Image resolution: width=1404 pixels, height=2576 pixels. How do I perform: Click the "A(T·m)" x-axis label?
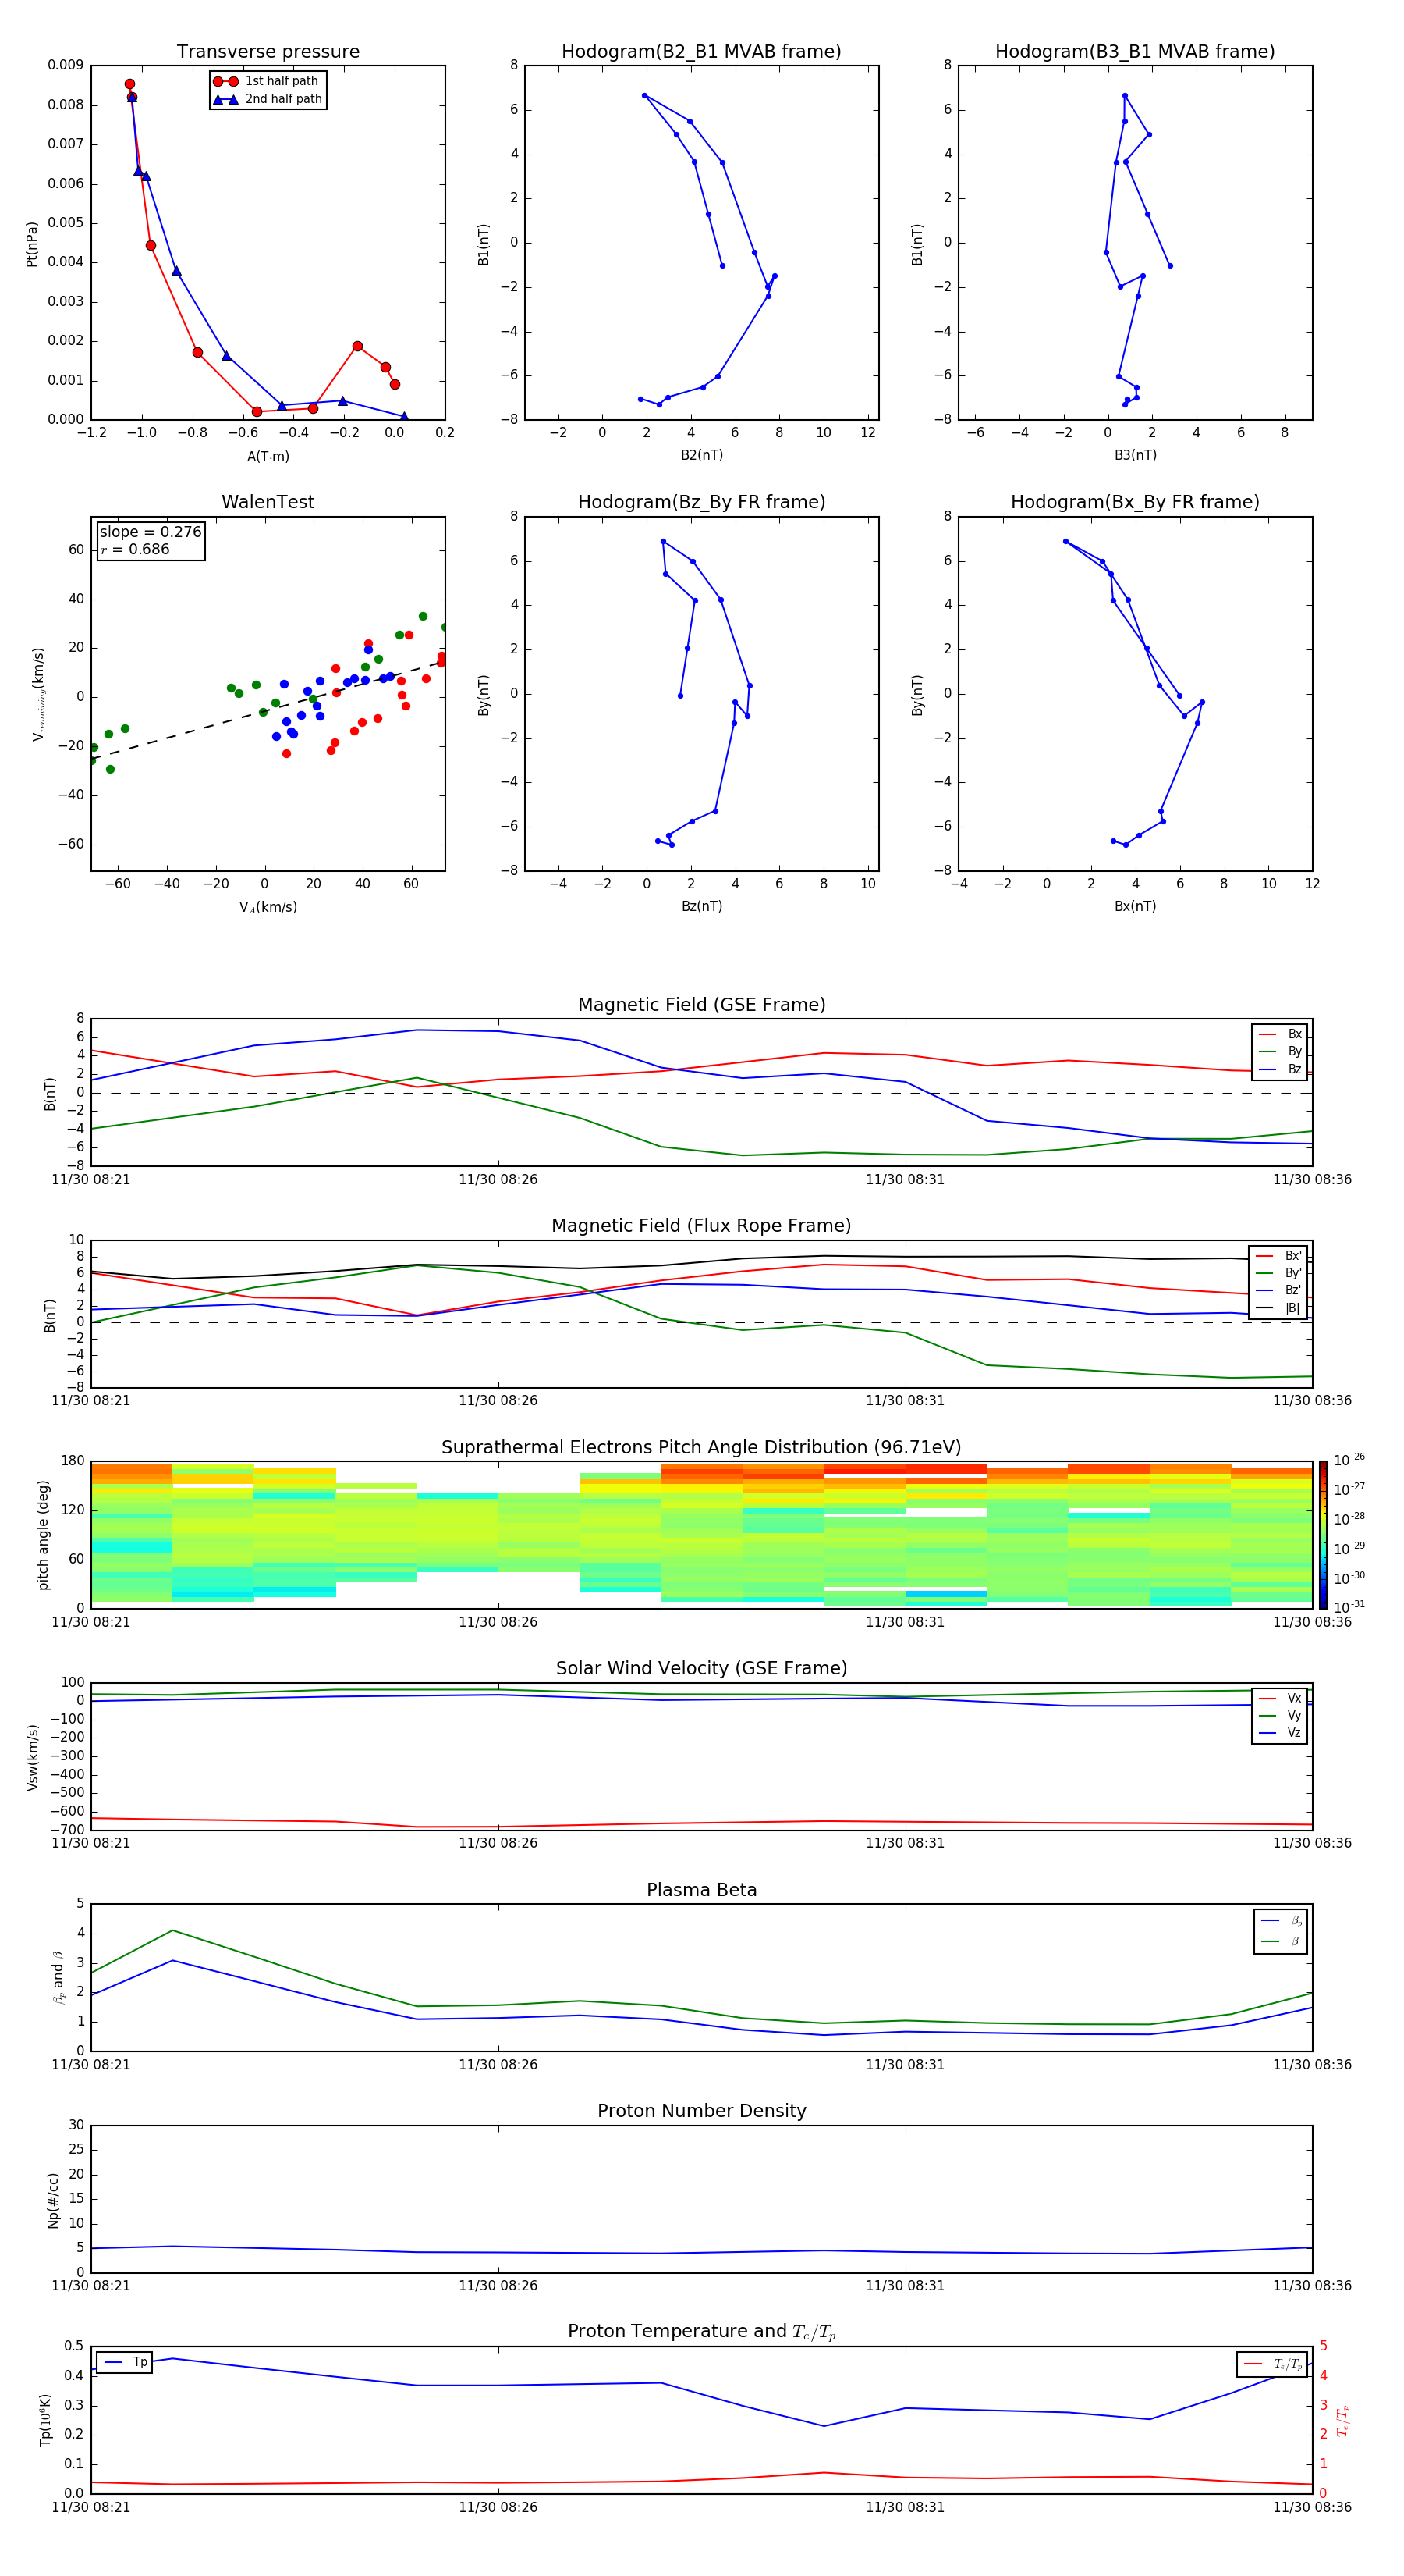click(x=268, y=456)
